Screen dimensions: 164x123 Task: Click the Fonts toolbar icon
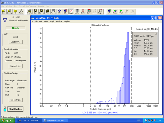tap(22, 11)
